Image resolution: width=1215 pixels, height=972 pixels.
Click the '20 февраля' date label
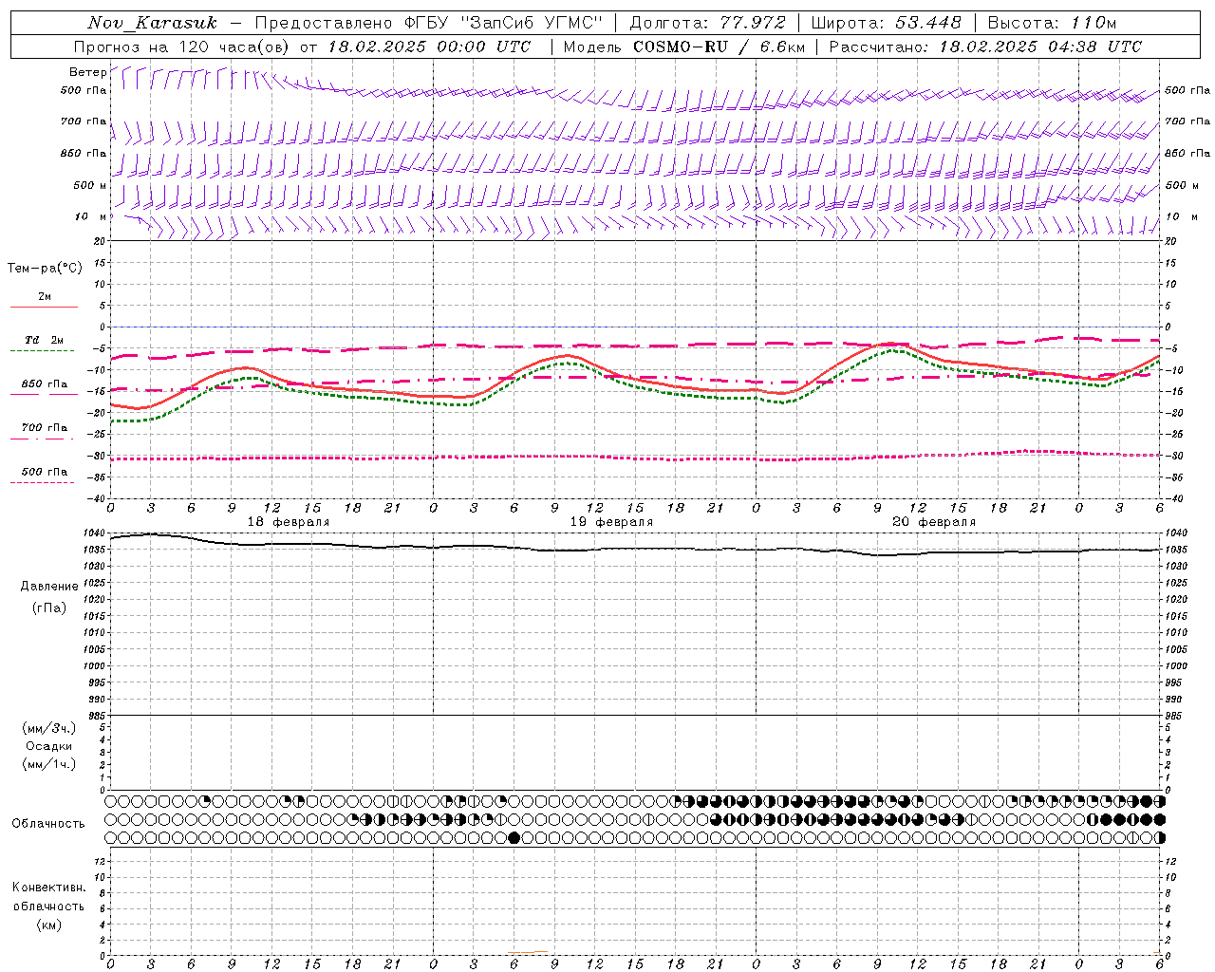pyautogui.click(x=934, y=522)
